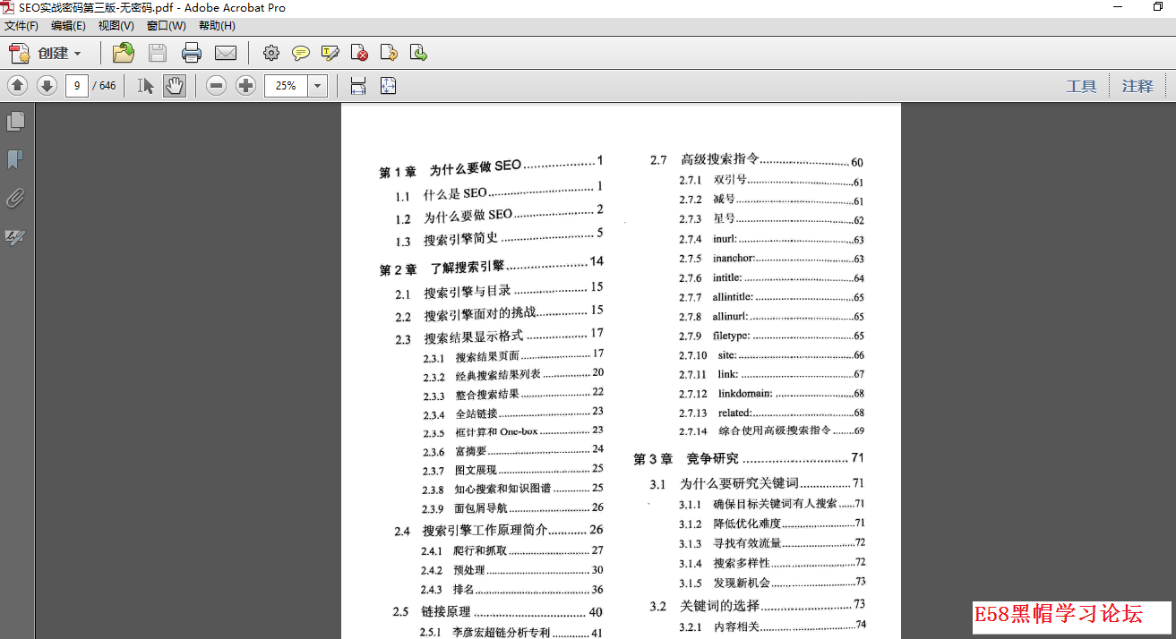Click the page number input field
1176x639 pixels.
tap(77, 86)
